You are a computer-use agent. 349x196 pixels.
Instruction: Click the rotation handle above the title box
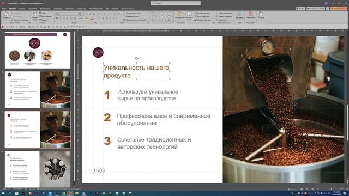point(136,58)
